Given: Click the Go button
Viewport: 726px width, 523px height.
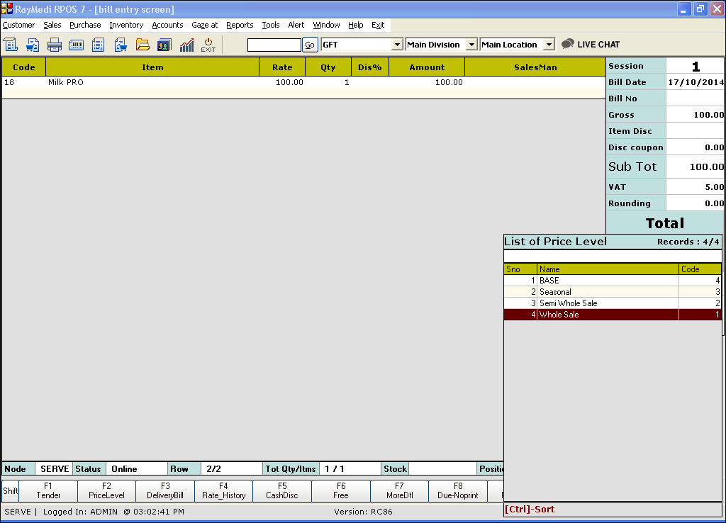Looking at the screenshot, I should 310,45.
